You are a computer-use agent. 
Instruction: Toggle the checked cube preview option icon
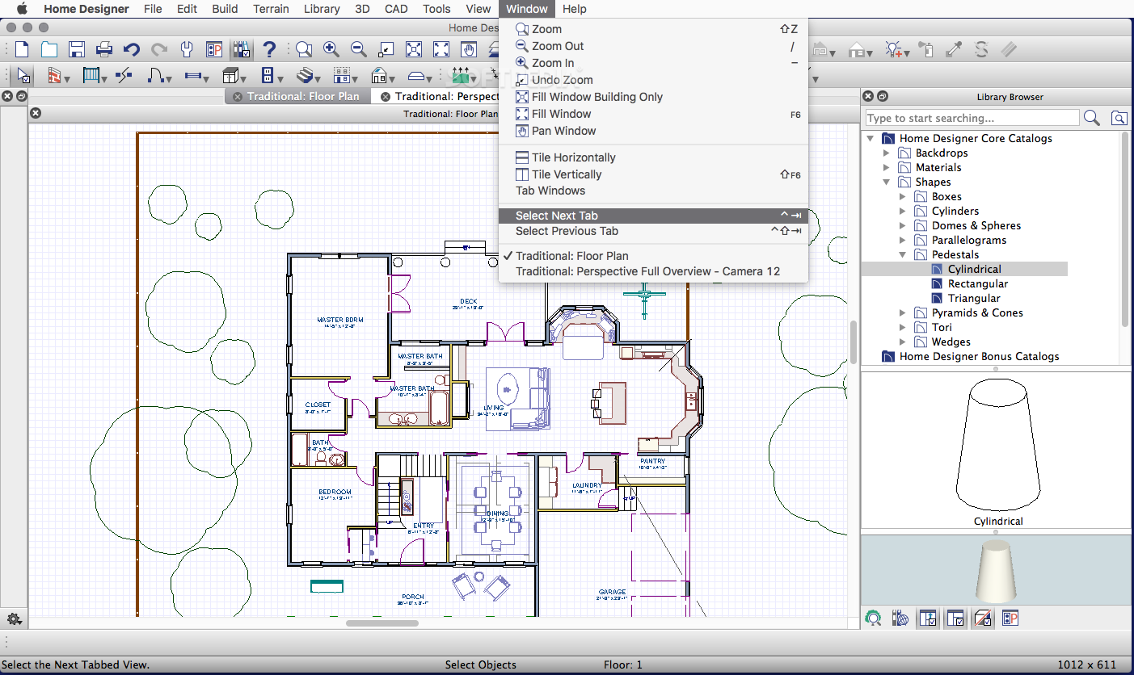982,618
